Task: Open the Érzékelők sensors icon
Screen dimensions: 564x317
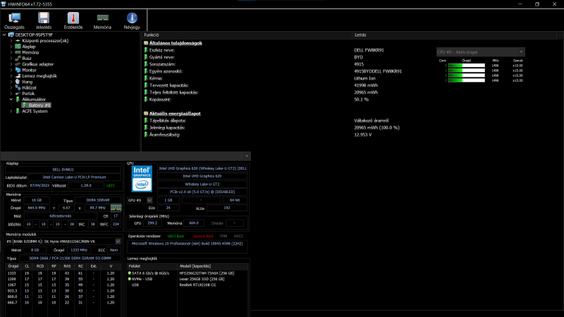Action: tap(73, 20)
